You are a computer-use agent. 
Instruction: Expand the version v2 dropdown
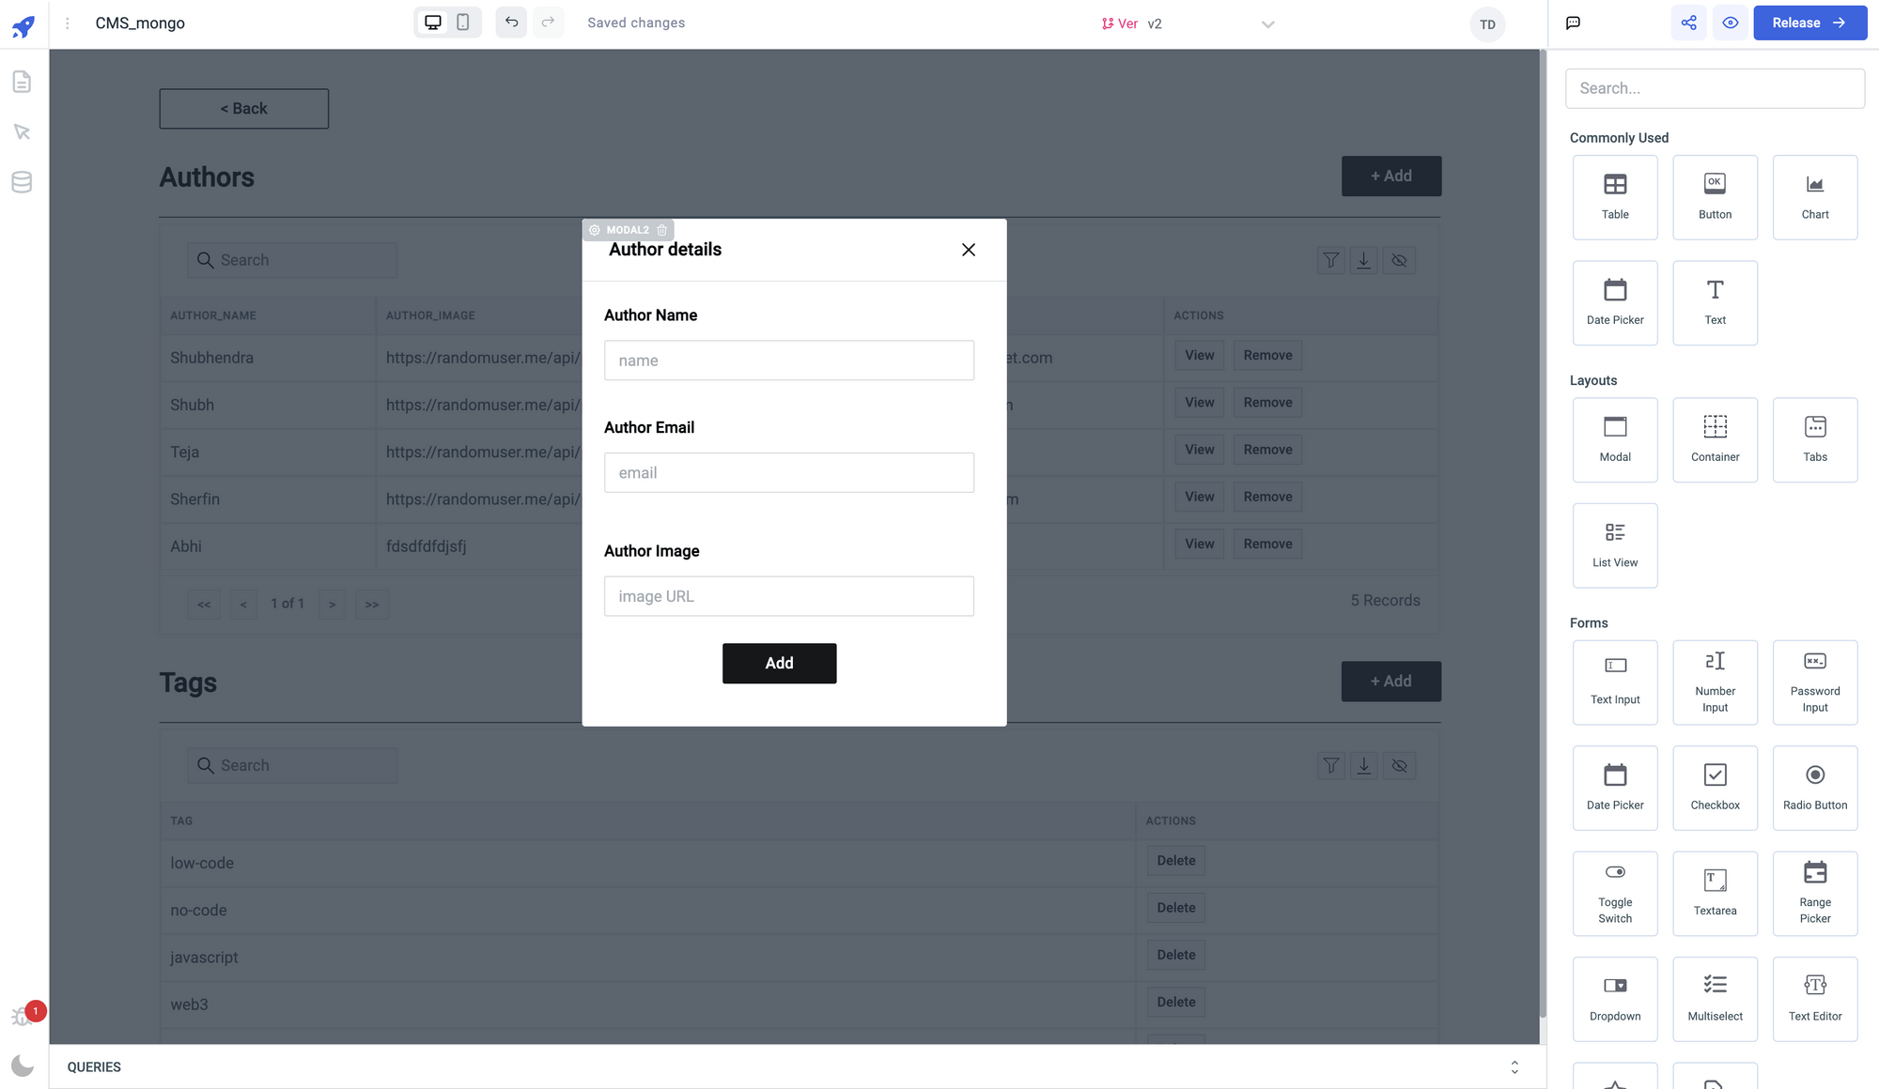tap(1267, 24)
